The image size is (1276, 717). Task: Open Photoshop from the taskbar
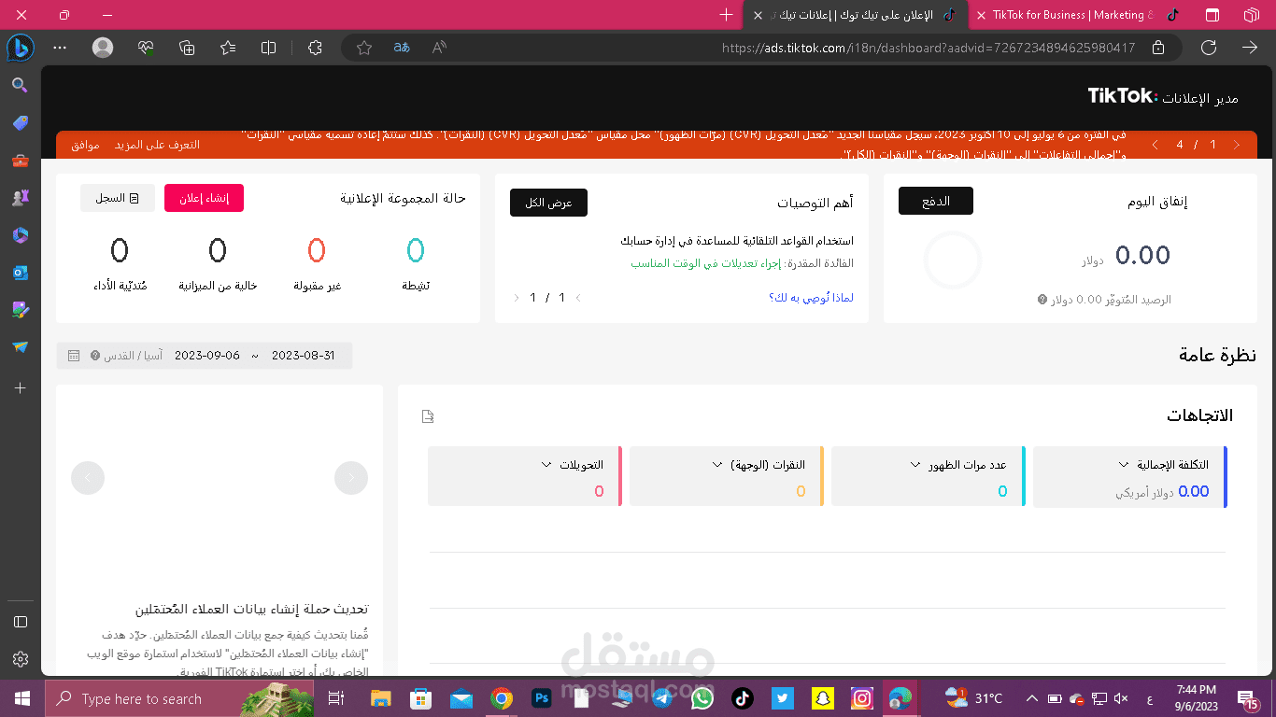[541, 698]
